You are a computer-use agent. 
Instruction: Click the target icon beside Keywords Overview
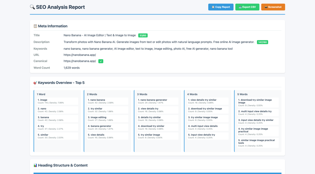point(35,83)
